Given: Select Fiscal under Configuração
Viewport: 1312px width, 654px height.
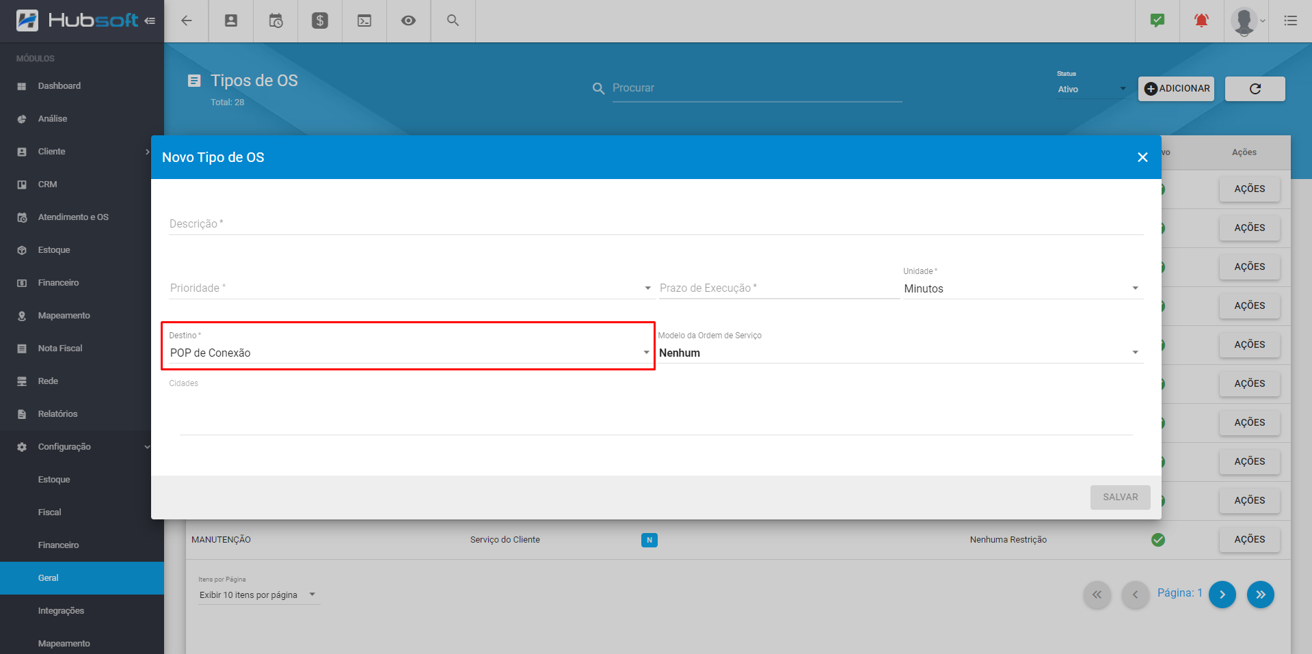Looking at the screenshot, I should coord(82,513).
